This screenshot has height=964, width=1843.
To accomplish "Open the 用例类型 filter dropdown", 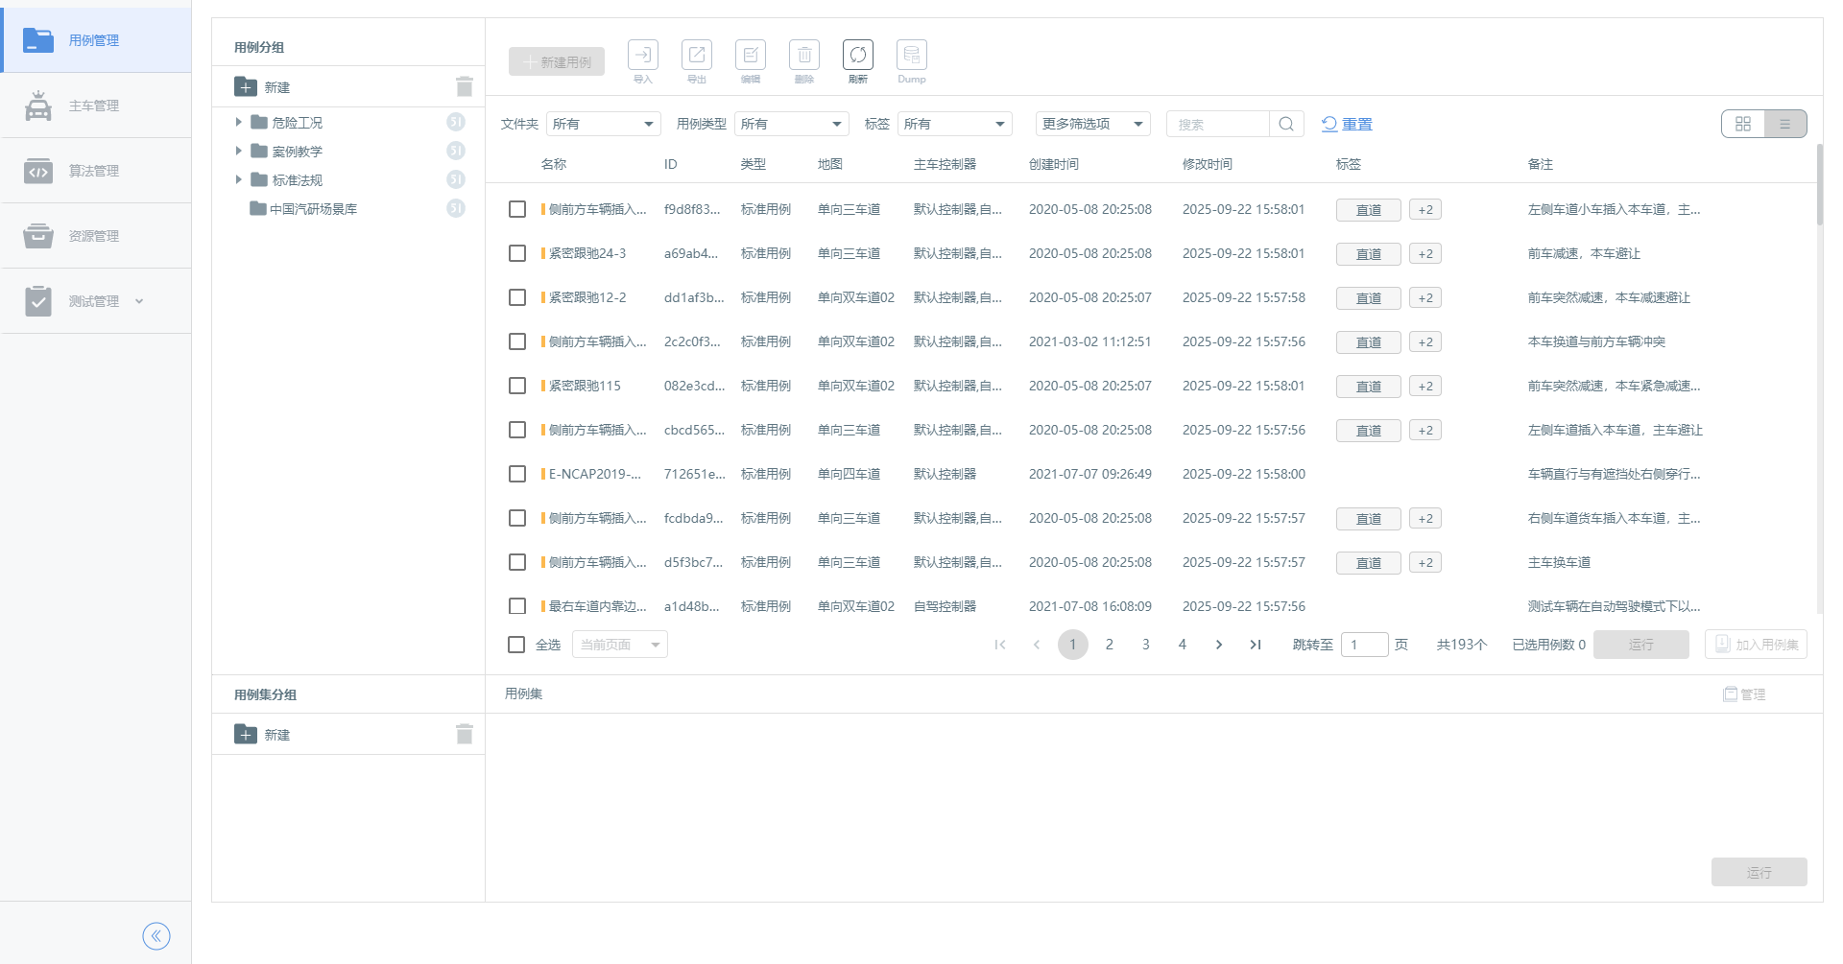I will 792,124.
